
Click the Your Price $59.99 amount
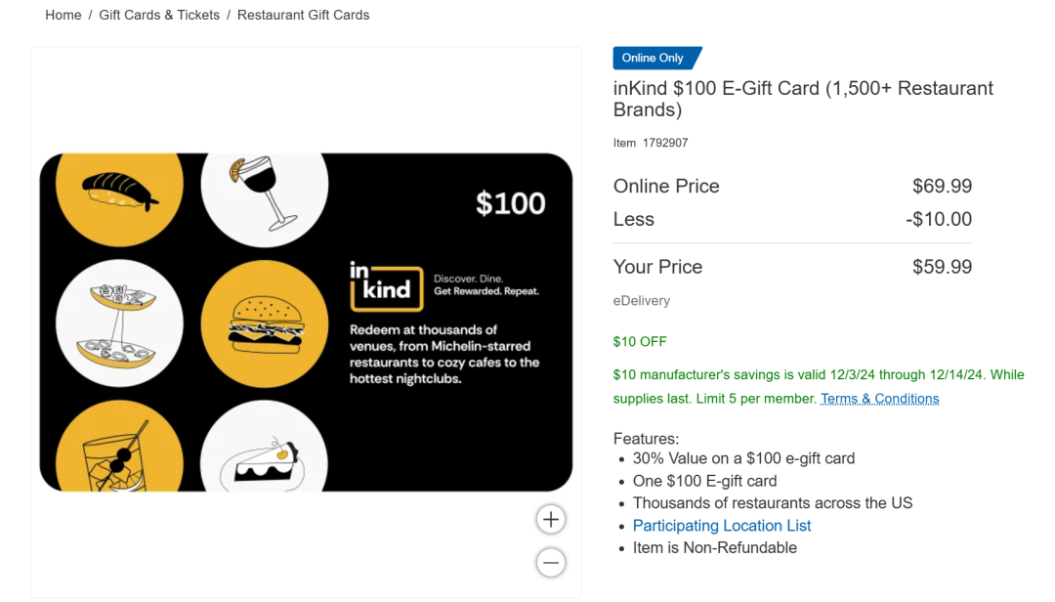click(942, 267)
